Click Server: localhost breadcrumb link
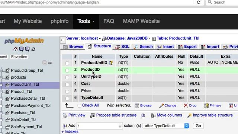Image resolution: width=238 pixels, height=134 pixels. click(x=82, y=38)
